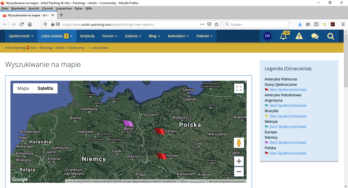Click the purple flag marker near Berlin

[x=128, y=123]
